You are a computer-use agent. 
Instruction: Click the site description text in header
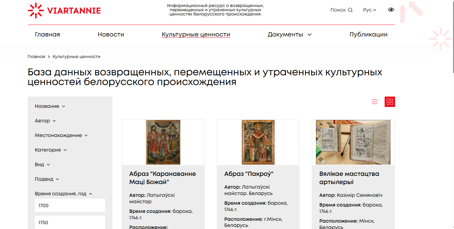(x=215, y=10)
